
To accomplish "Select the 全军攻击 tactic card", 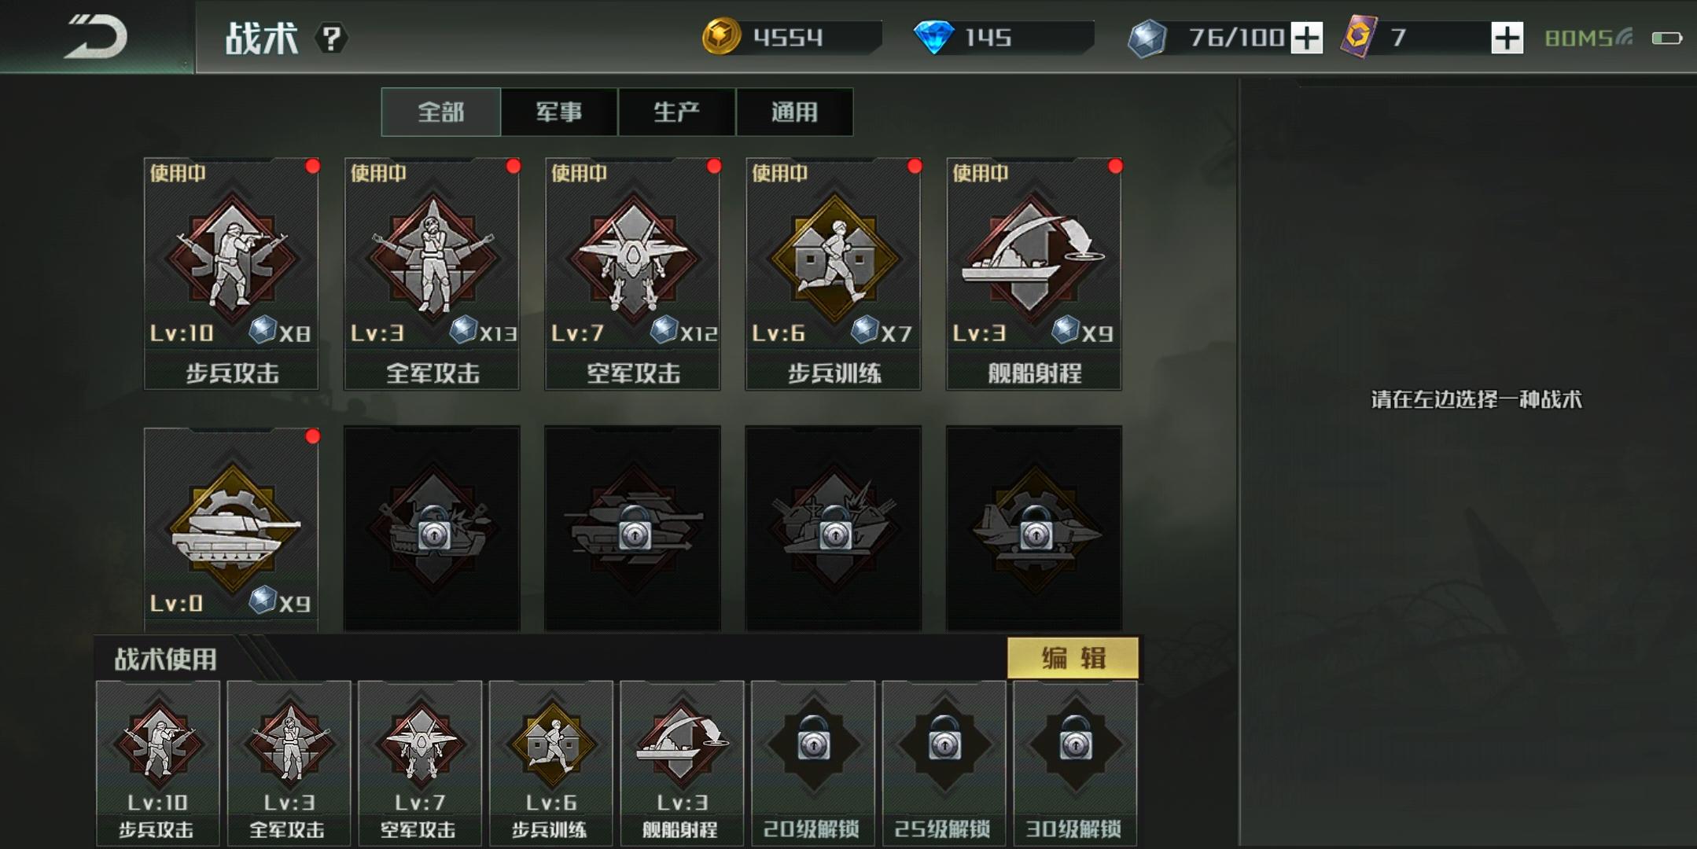I will 432,274.
